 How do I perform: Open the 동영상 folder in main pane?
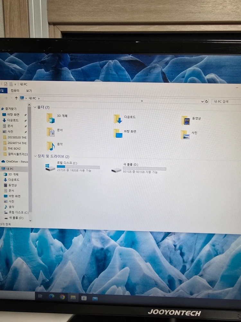(186, 120)
